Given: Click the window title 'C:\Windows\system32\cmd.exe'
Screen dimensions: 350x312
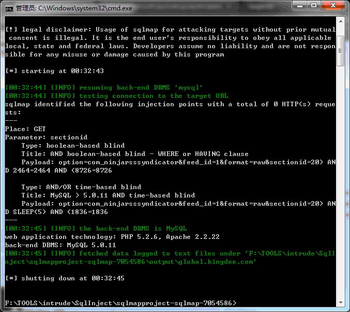Looking at the screenshot, I should tap(85, 8).
